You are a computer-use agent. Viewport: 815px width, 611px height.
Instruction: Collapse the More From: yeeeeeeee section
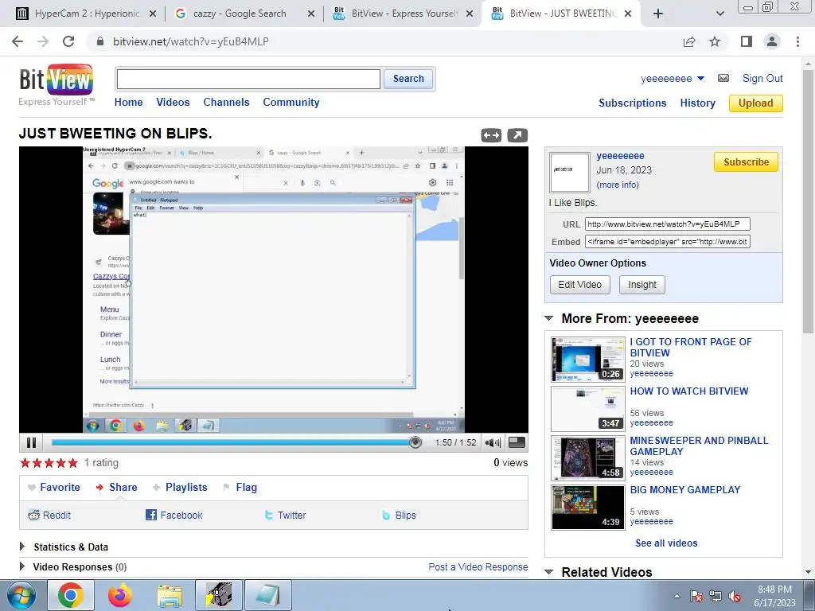pos(549,318)
